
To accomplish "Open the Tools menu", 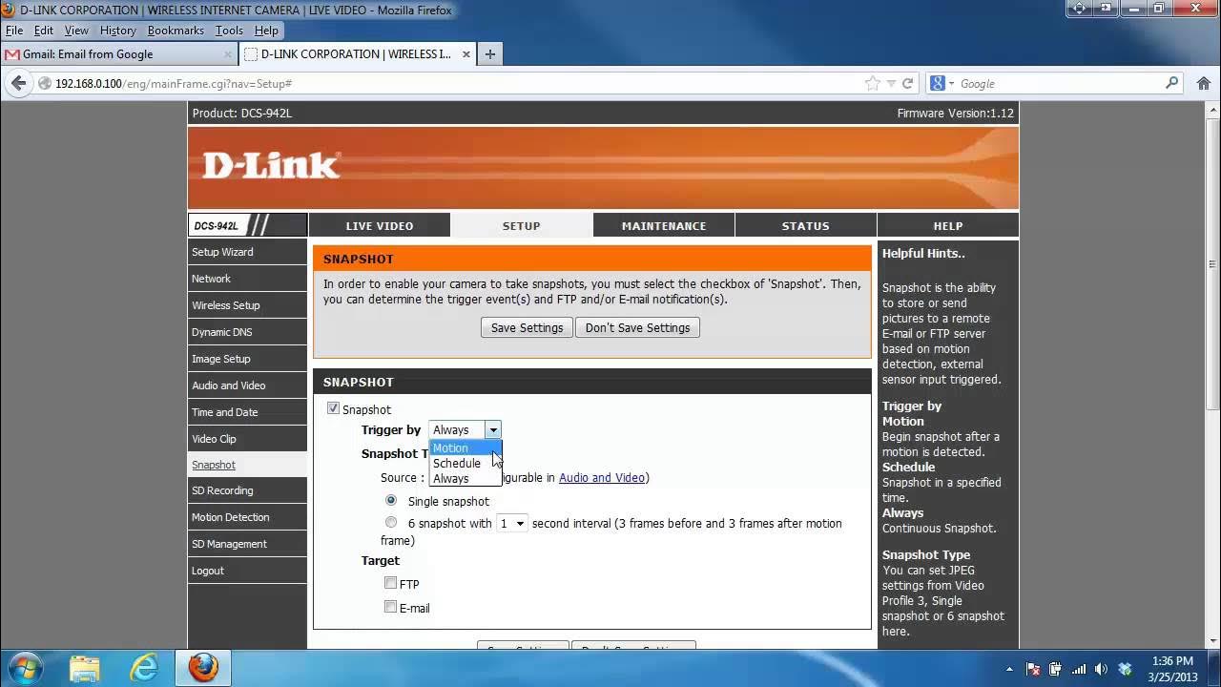I will coord(229,31).
